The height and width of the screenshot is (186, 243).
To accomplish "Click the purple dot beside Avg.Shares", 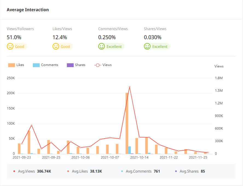I will (176, 171).
